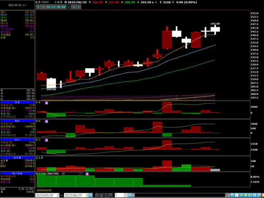Click the scrollbar left arrow
The image size is (264, 198).
tap(133, 195)
